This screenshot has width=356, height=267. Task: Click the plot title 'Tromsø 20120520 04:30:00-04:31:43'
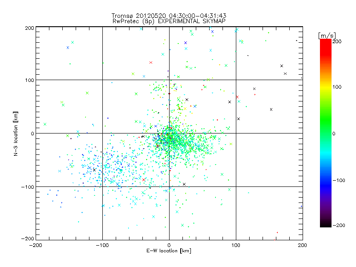(x=169, y=16)
